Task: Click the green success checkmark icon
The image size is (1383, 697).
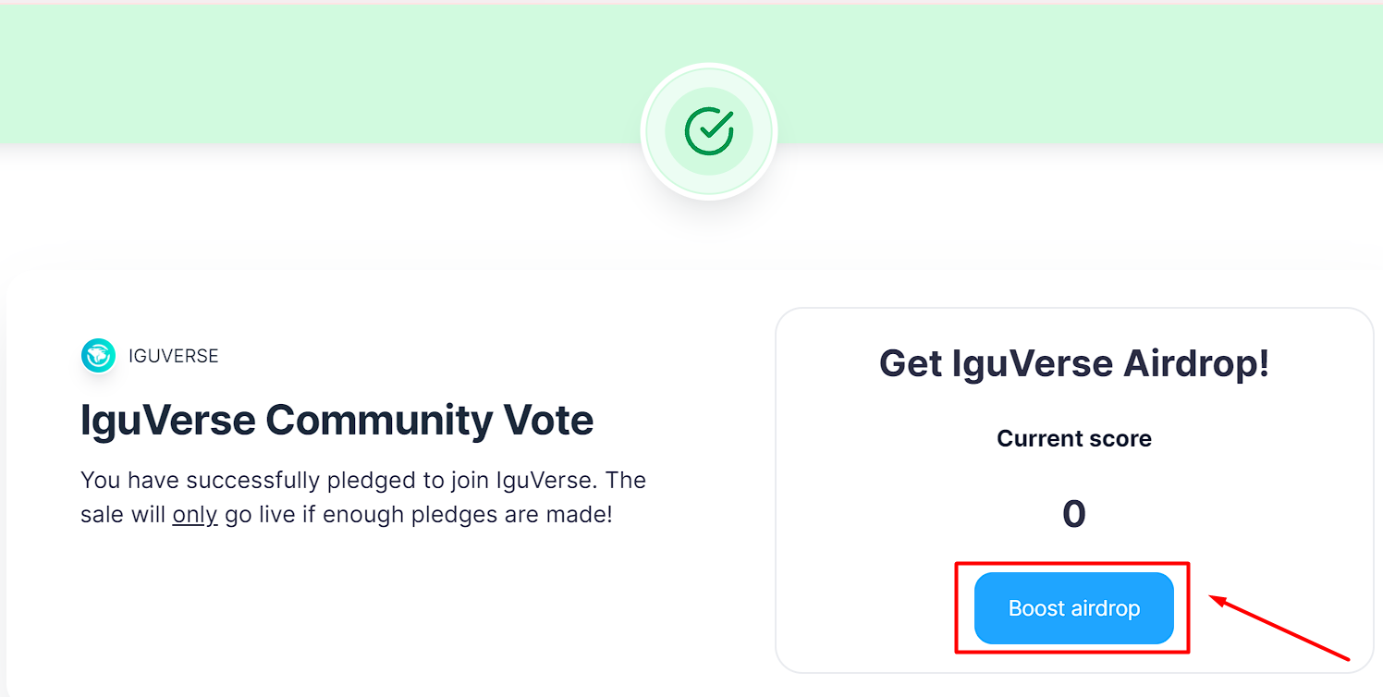Action: click(709, 131)
